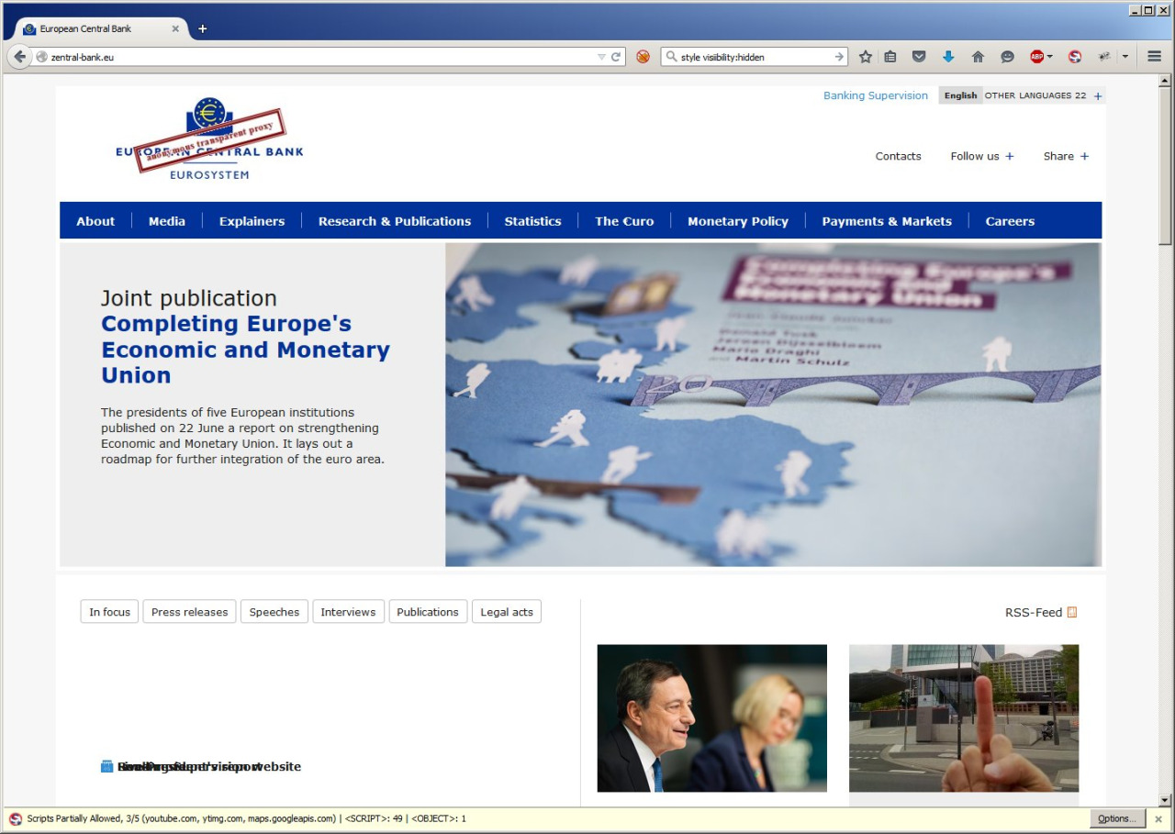The width and height of the screenshot is (1175, 834).
Task: Open NoScript Options... button
Action: pyautogui.click(x=1117, y=818)
